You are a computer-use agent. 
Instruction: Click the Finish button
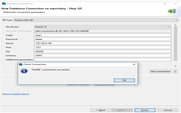click(145, 110)
